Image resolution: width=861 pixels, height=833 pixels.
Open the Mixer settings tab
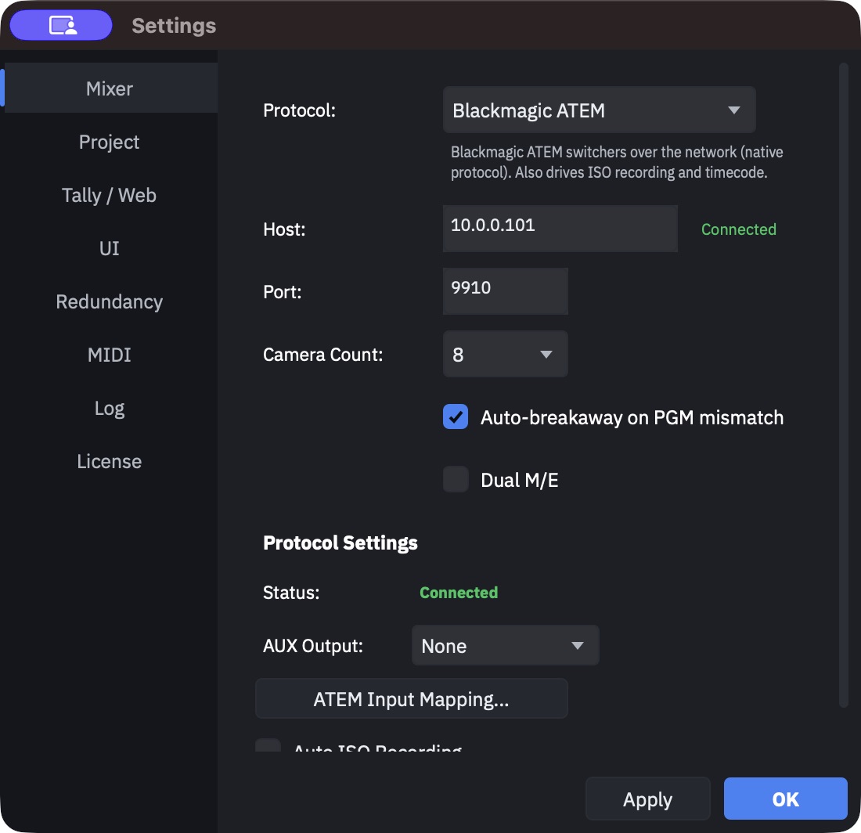pyautogui.click(x=110, y=88)
